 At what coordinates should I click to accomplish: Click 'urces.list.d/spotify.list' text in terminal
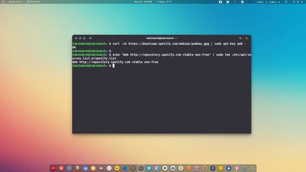tap(94, 58)
